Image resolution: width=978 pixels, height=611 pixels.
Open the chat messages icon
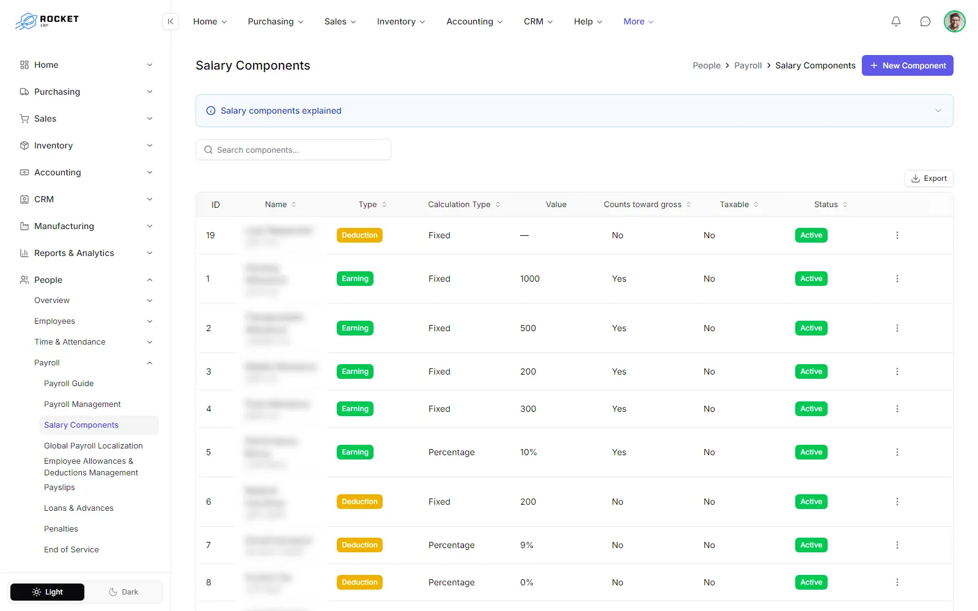925,21
